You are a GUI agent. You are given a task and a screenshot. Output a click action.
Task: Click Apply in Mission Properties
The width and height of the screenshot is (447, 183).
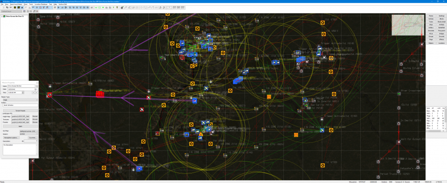click(x=20, y=126)
